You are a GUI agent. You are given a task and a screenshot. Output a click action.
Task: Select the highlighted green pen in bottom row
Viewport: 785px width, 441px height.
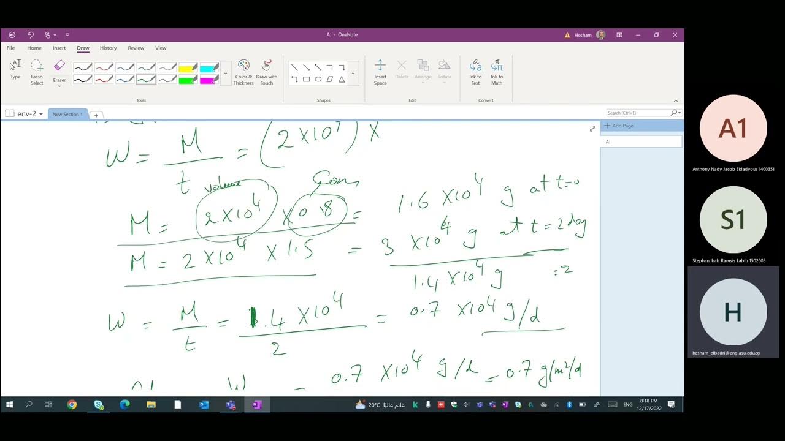pyautogui.click(x=146, y=79)
